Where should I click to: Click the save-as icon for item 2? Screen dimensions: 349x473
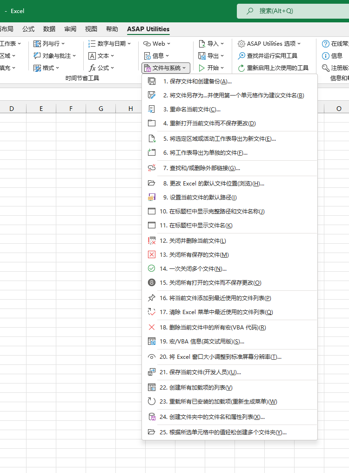click(x=152, y=96)
